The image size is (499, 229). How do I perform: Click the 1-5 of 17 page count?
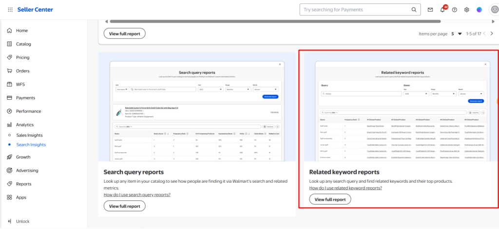tap(474, 34)
